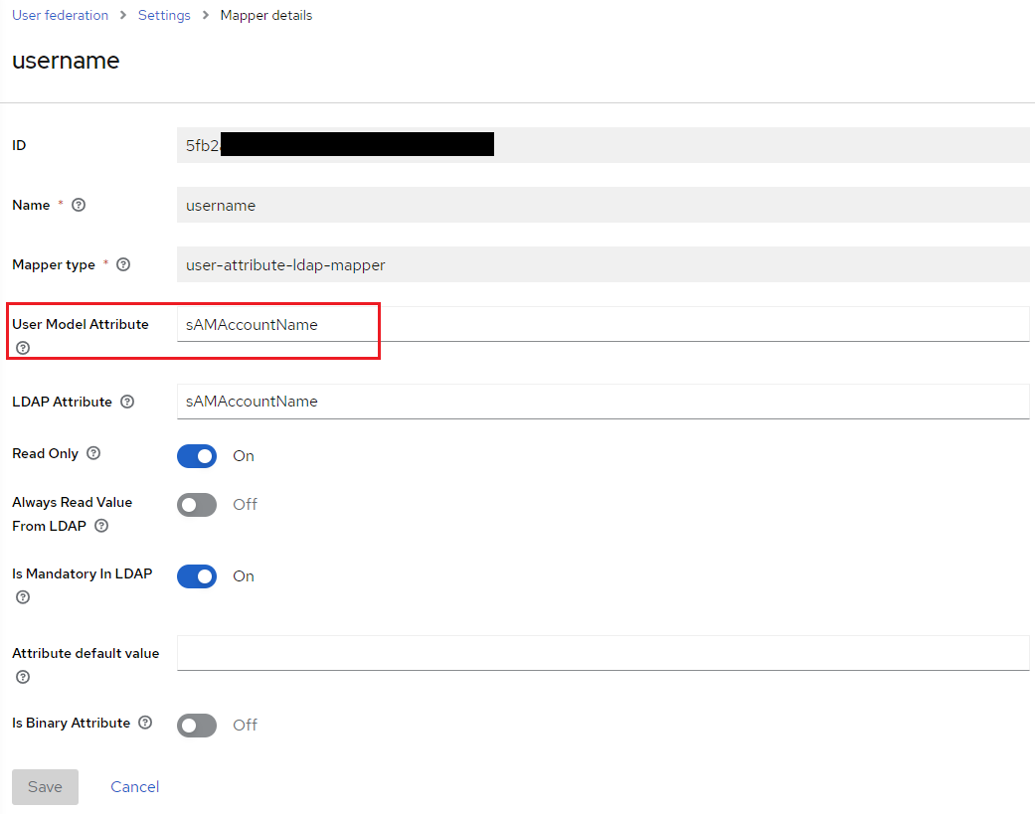Enable the Is Binary Attribute toggle

197,725
